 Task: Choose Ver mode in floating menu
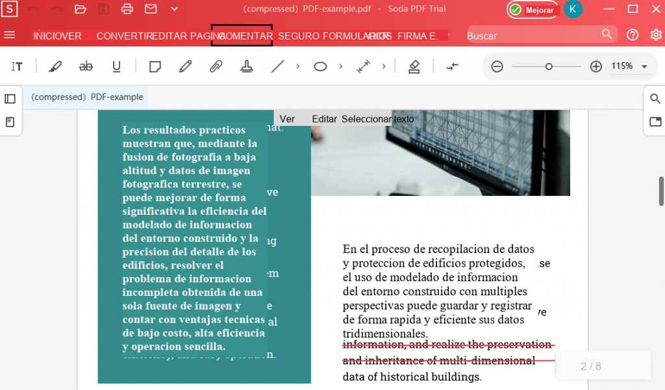tap(287, 119)
